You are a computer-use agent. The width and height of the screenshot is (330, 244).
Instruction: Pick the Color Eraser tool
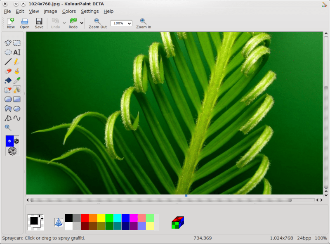coord(7,90)
